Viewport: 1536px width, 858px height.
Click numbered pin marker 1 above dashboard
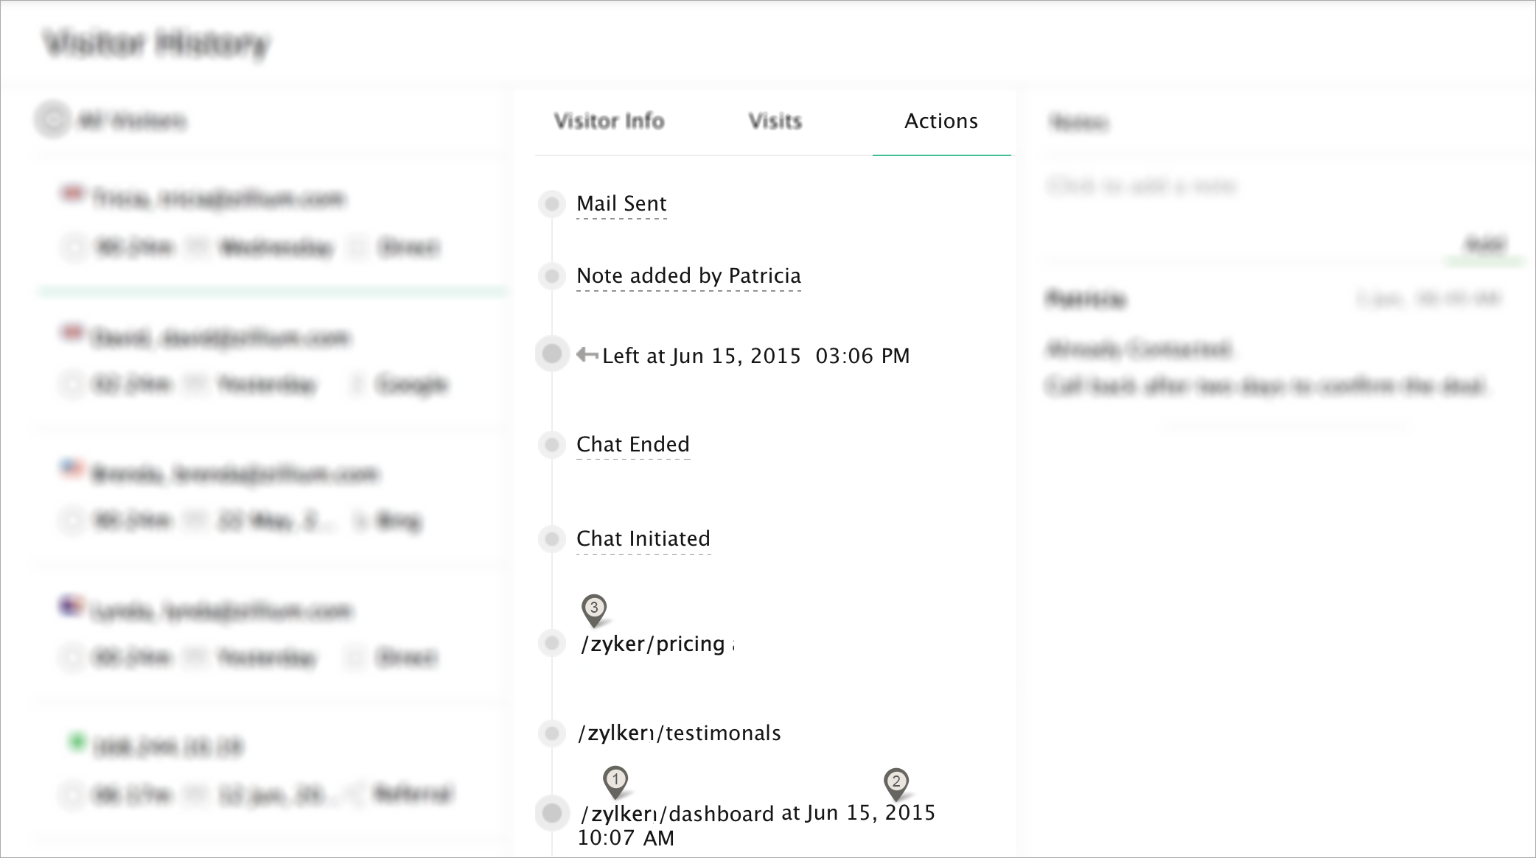pyautogui.click(x=615, y=780)
